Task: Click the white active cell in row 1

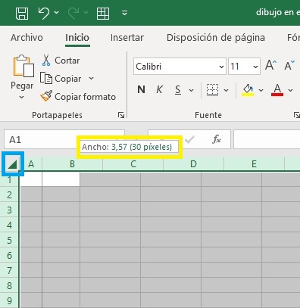Action: pos(50,179)
